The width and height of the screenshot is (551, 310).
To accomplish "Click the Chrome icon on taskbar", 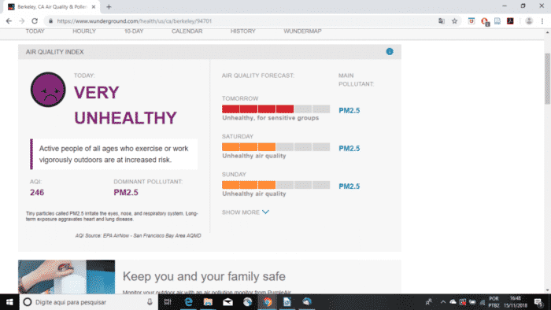I will pyautogui.click(x=267, y=302).
